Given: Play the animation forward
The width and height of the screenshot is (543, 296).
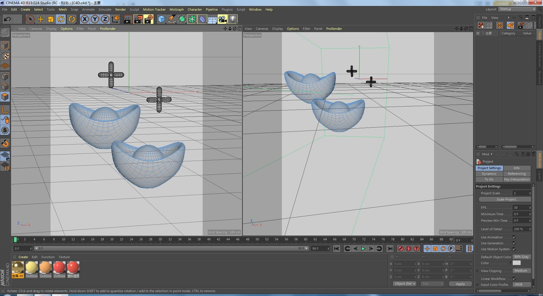Looking at the screenshot, I should coord(363,249).
